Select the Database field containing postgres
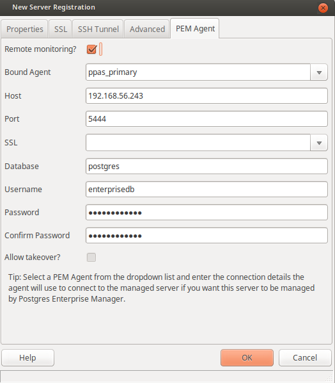This screenshot has height=383, width=335. pyautogui.click(x=206, y=167)
